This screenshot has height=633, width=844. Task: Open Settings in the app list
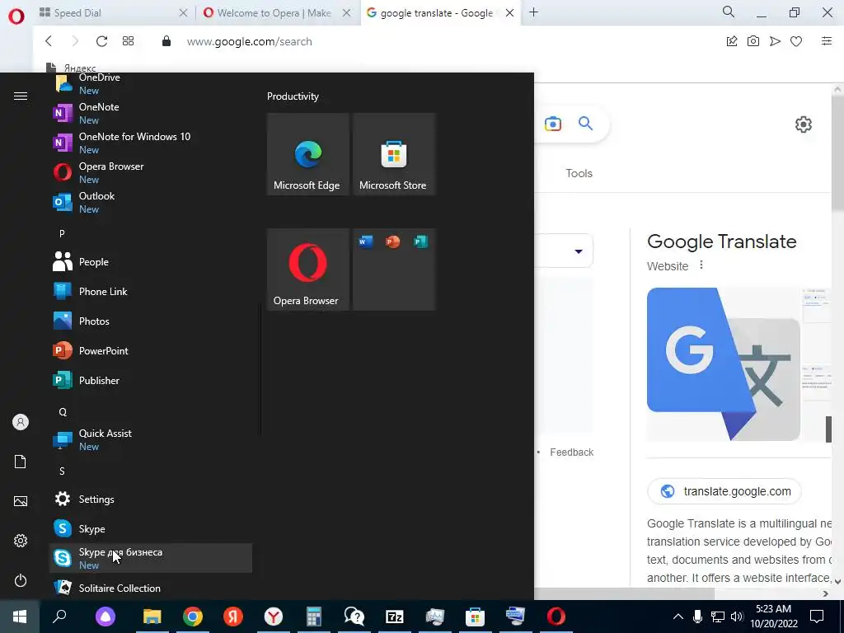point(151,499)
